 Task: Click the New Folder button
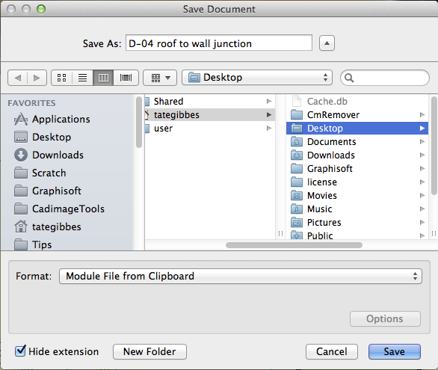(x=149, y=351)
